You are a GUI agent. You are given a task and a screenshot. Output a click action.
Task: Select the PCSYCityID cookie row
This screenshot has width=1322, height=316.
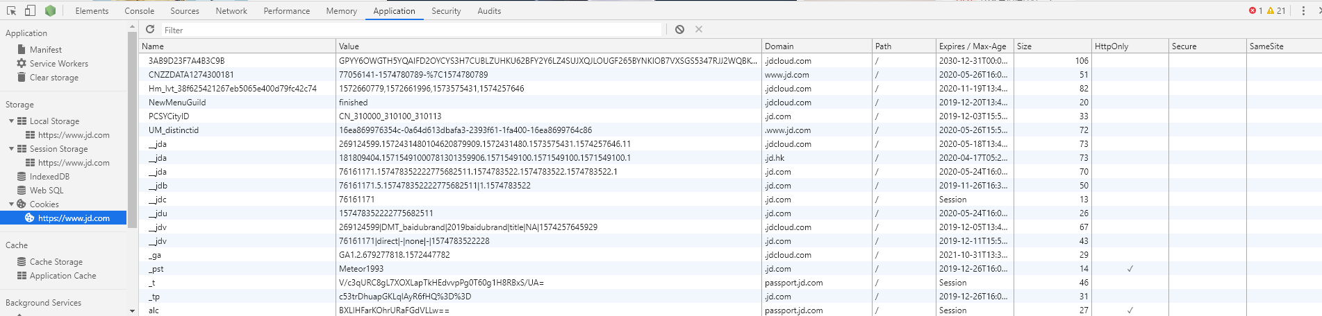[x=730, y=116]
